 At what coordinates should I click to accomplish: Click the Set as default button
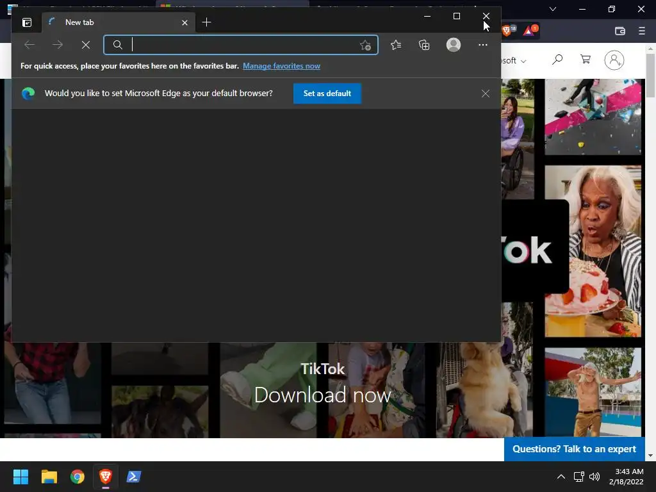pos(327,94)
